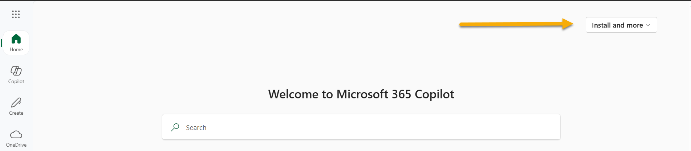Choose the Create label in navigation

pos(16,113)
